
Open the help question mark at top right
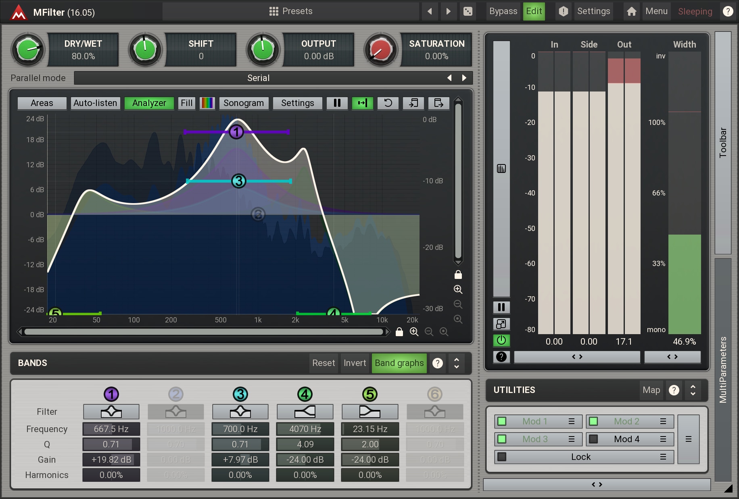point(728,11)
